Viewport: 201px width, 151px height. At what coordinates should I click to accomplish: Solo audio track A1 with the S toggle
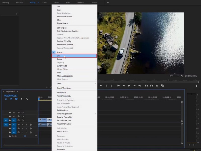(27, 125)
